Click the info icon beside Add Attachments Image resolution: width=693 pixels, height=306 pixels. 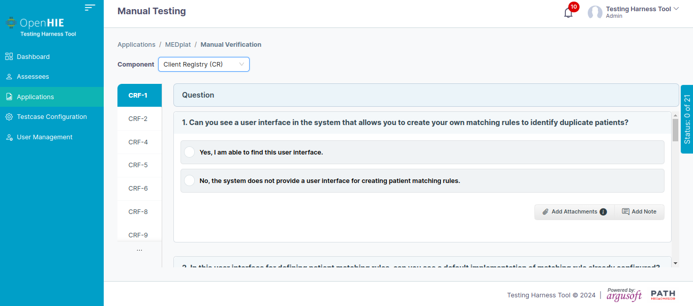click(603, 212)
